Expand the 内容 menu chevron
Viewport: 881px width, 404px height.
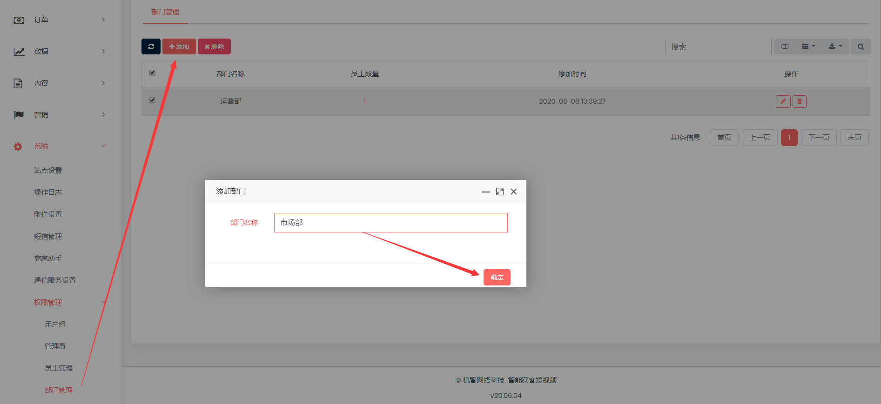(103, 83)
